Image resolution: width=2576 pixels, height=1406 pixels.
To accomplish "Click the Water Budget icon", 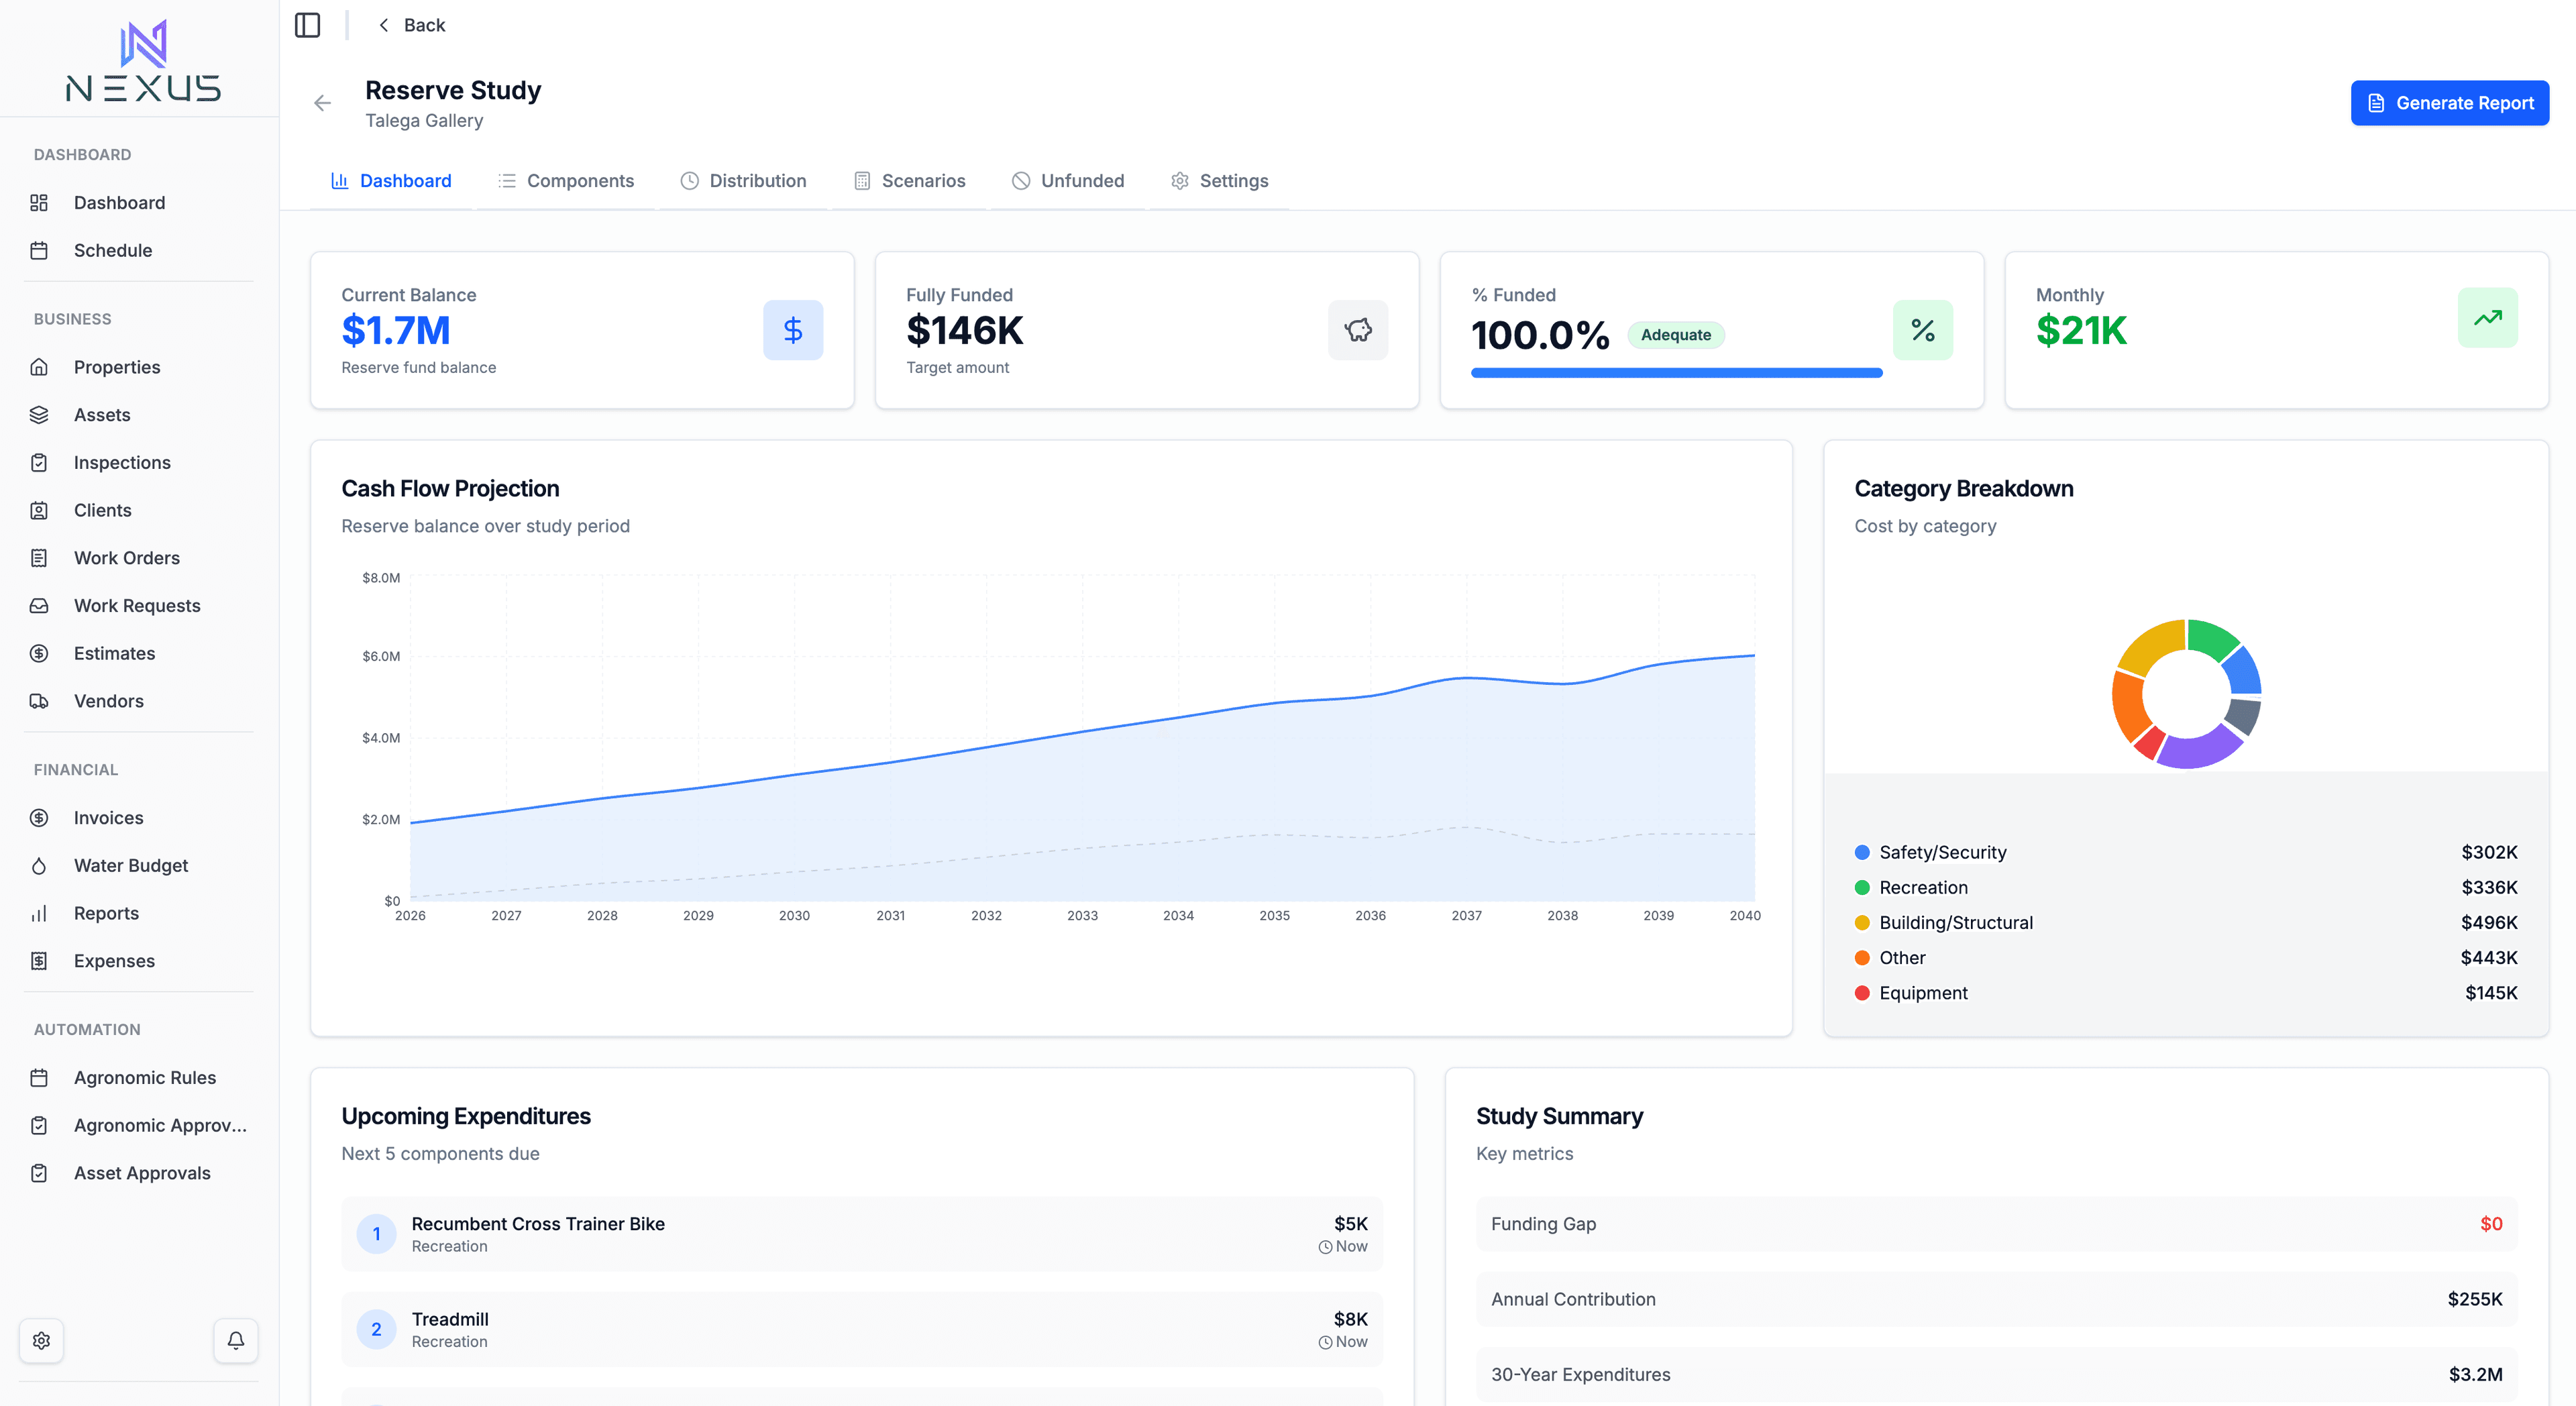I will 40,865.
